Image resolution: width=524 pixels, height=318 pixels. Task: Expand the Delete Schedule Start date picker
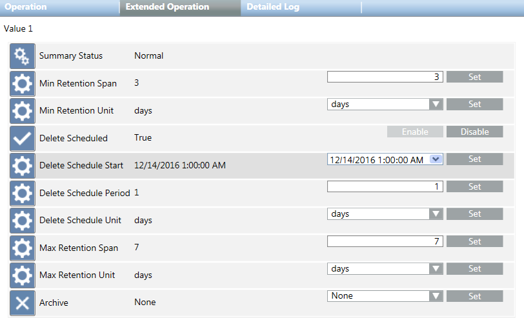coord(436,159)
